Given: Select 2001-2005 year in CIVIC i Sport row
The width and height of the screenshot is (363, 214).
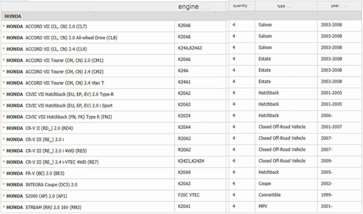Looking at the screenshot, I should pos(331,104).
